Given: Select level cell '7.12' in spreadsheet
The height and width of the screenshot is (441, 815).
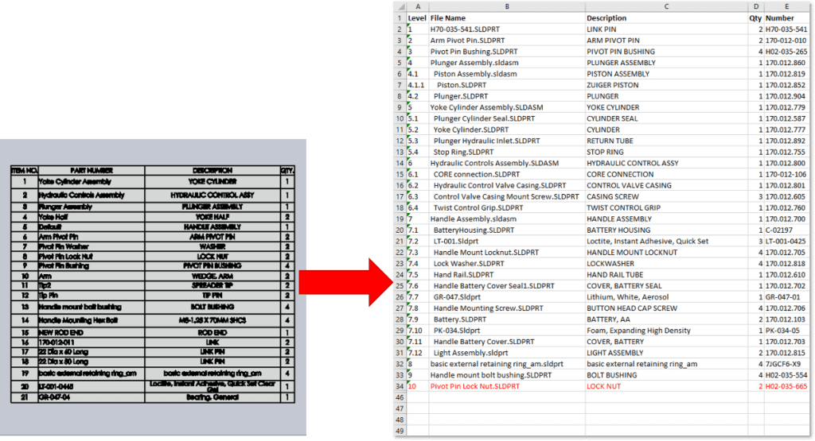Looking at the screenshot, I should (x=418, y=353).
